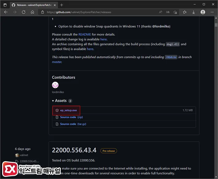Click the browser profile avatar
The height and width of the screenshot is (179, 218).
(203, 12)
